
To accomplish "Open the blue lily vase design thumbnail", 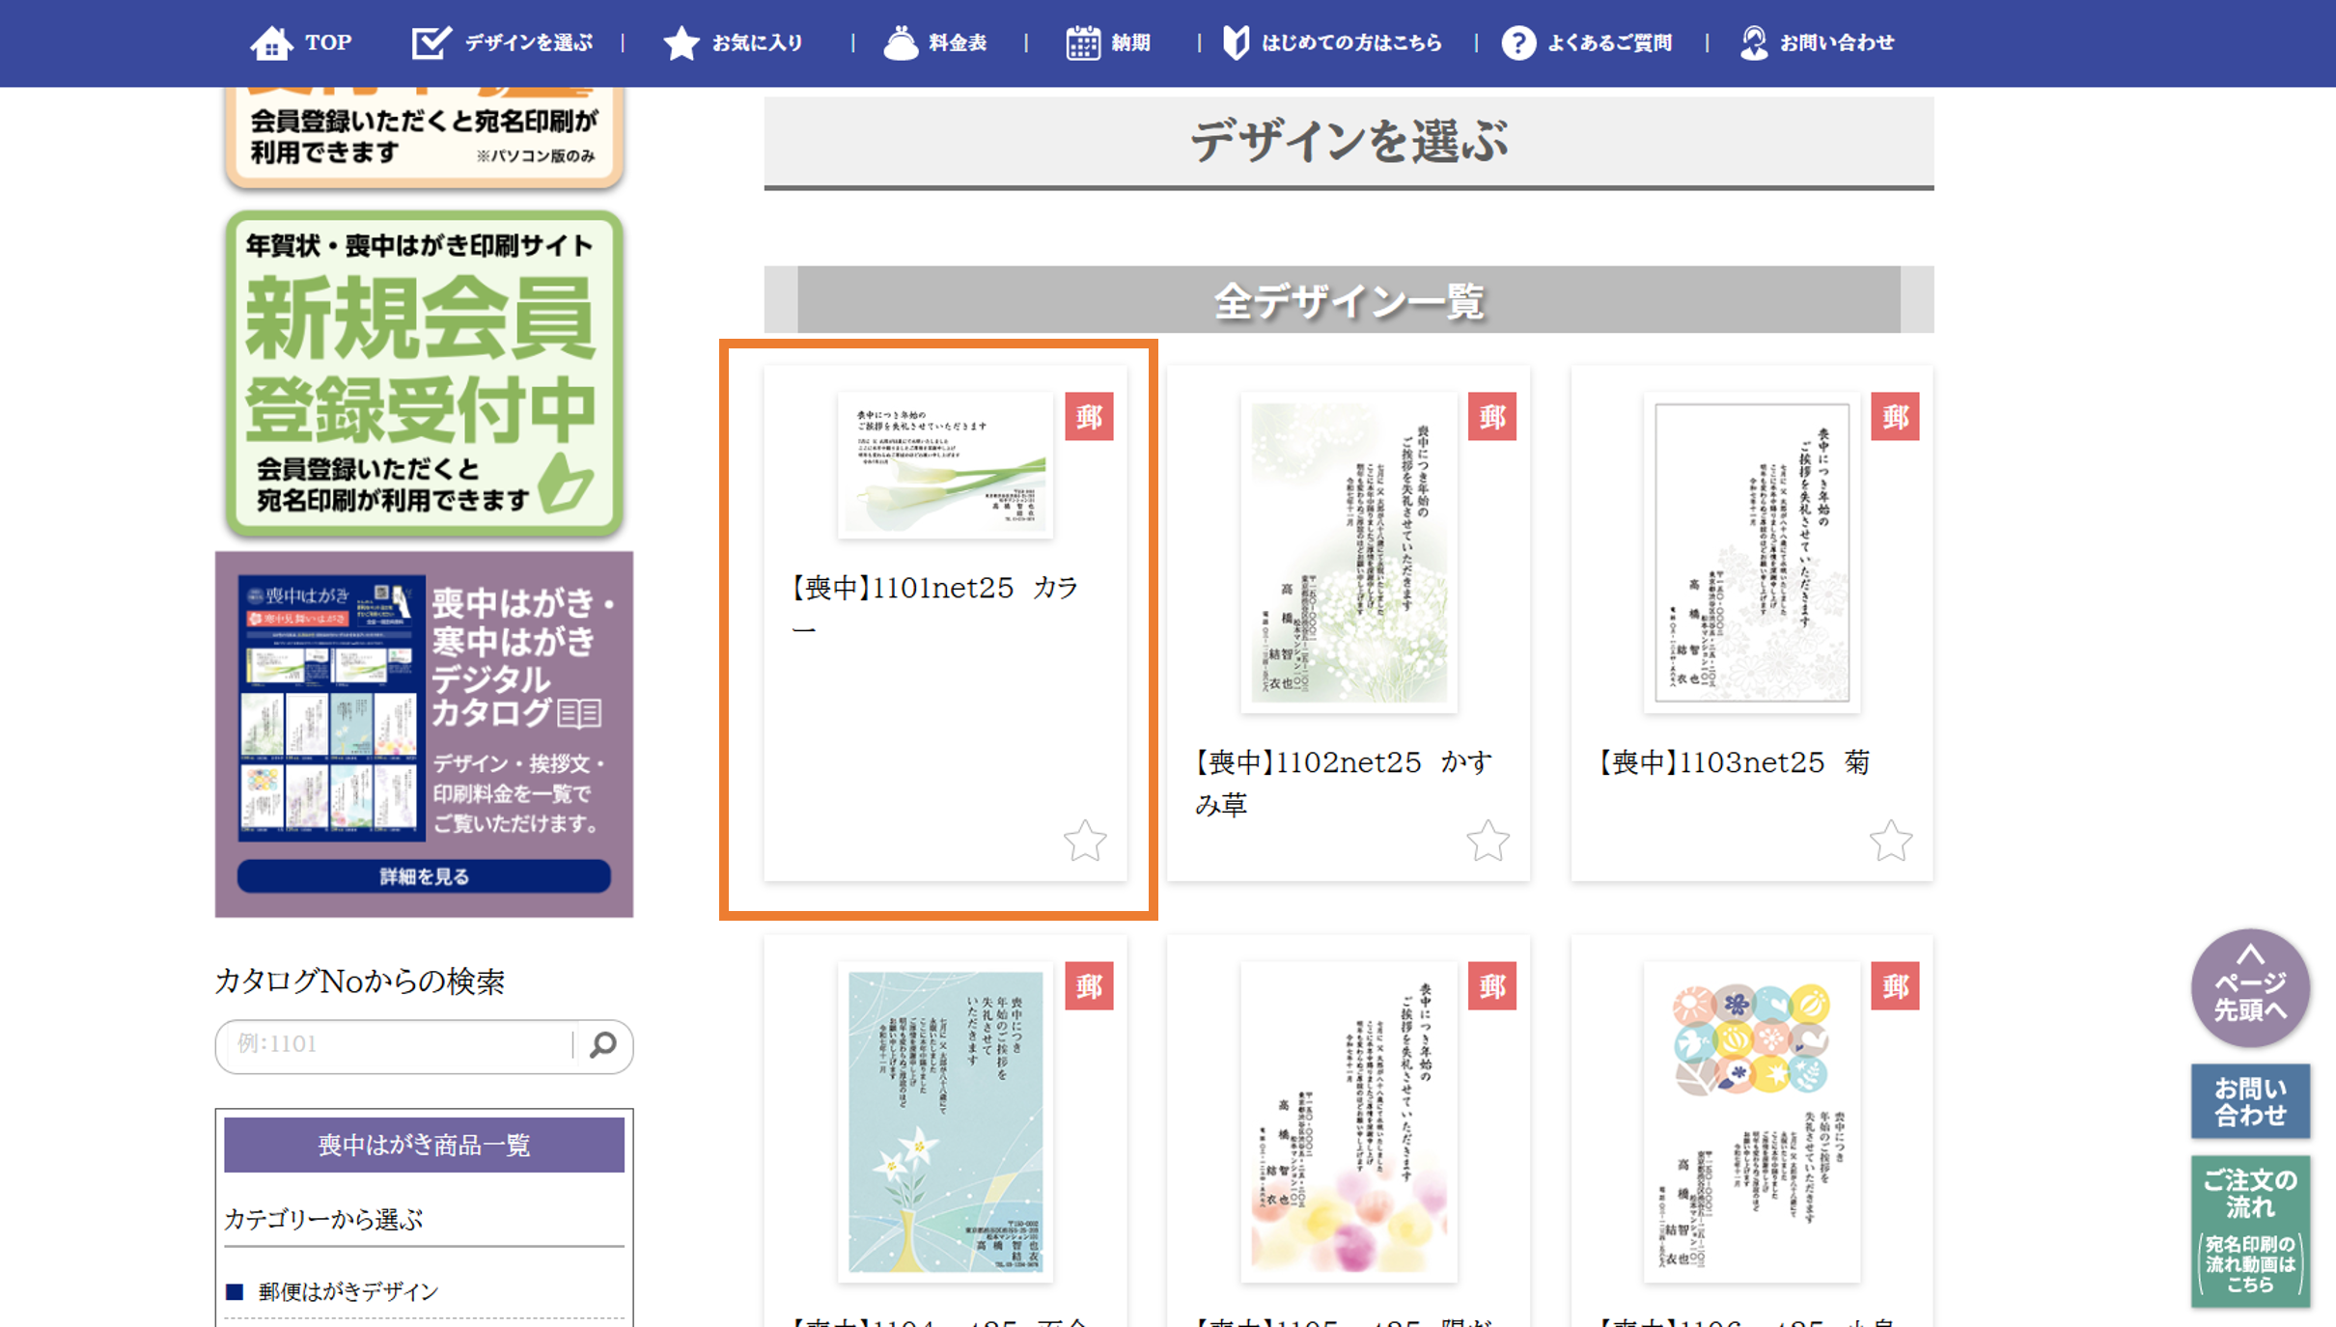I will (x=945, y=1121).
